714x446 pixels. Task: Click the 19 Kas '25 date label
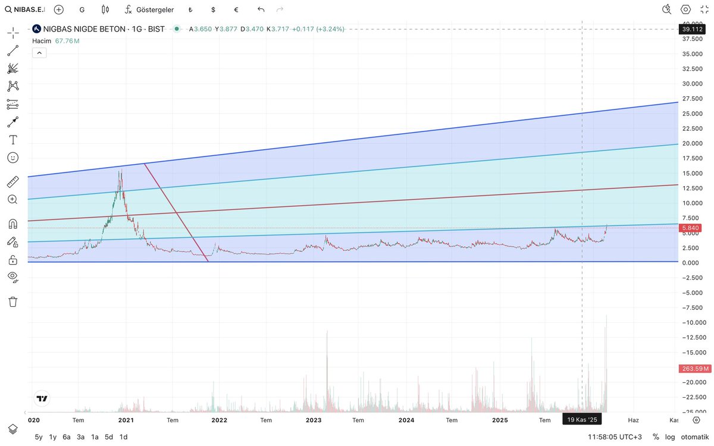tap(582, 420)
